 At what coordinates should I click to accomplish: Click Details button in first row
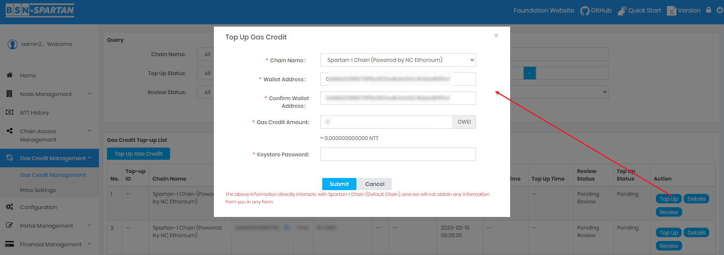pos(696,199)
